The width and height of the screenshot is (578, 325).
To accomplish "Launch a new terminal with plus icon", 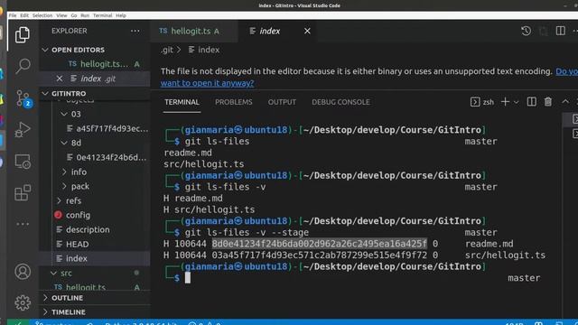I will pyautogui.click(x=505, y=102).
